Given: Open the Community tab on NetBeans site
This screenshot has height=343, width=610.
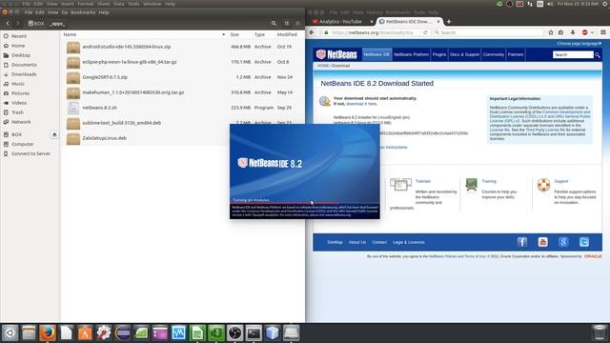Looking at the screenshot, I should click(x=494, y=54).
